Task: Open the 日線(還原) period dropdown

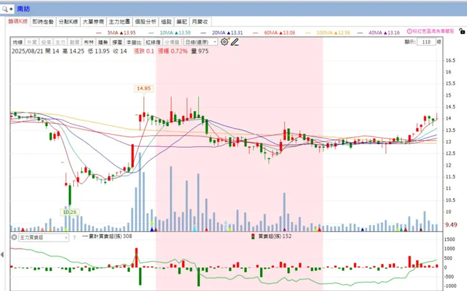Action: (x=201, y=42)
